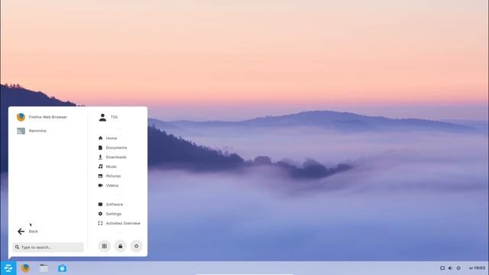Go back using the Back arrow
The image size is (489, 275).
click(x=28, y=231)
